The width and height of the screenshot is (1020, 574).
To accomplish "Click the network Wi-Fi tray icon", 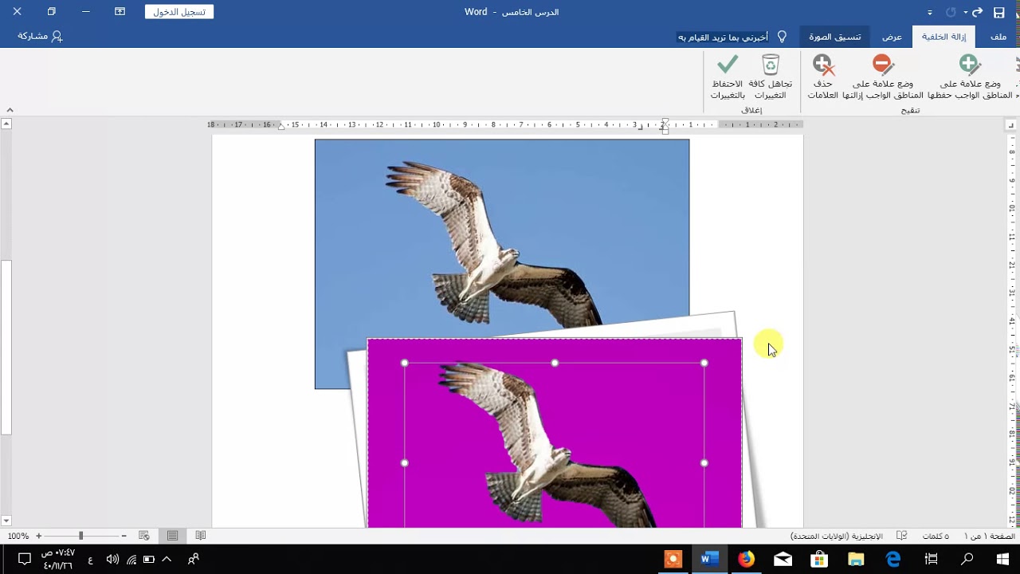I will pos(131,560).
